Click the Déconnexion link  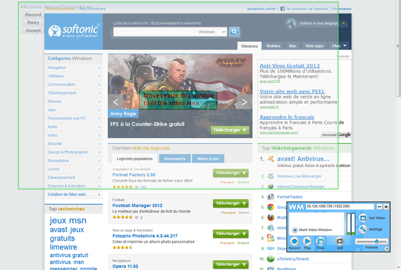[341, 9]
